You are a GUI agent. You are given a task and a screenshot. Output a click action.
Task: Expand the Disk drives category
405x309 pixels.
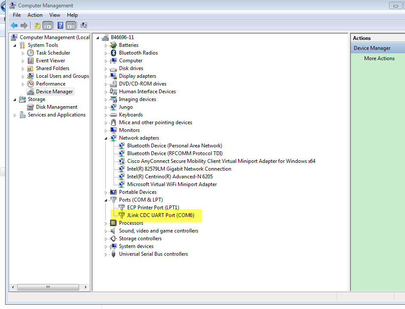coord(106,69)
